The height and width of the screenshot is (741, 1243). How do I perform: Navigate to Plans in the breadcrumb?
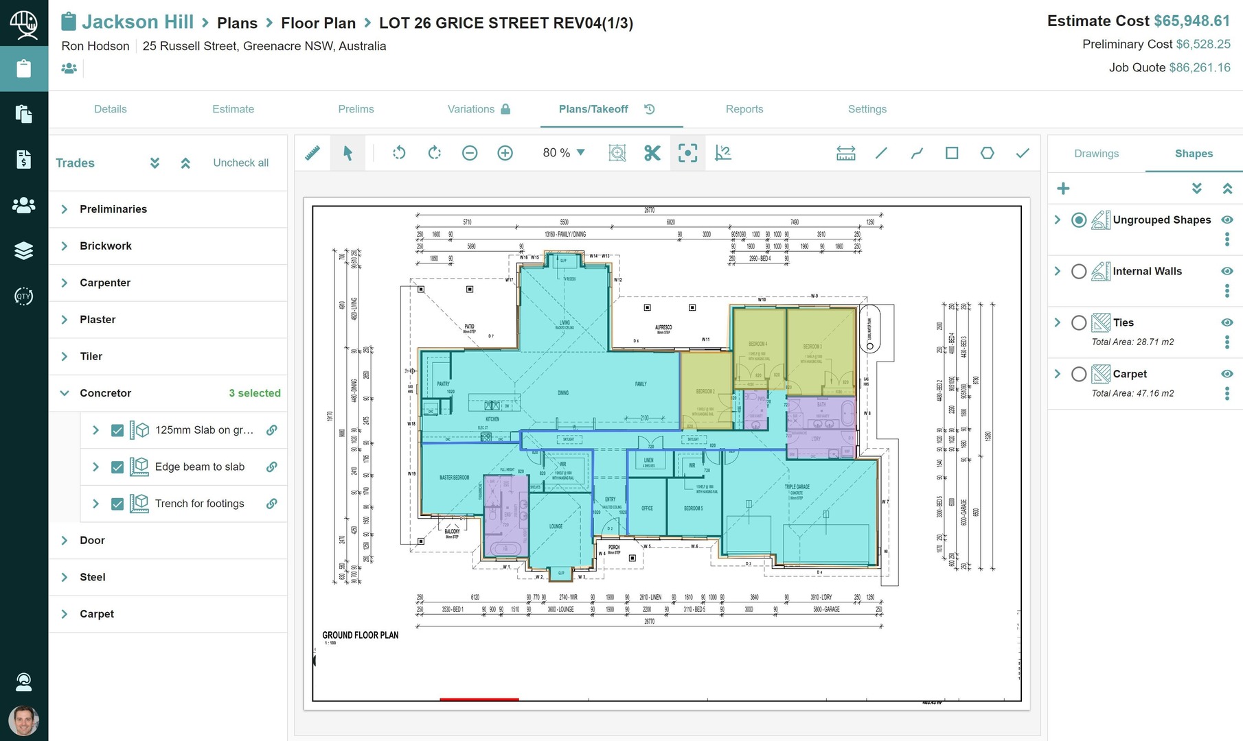[x=237, y=23]
